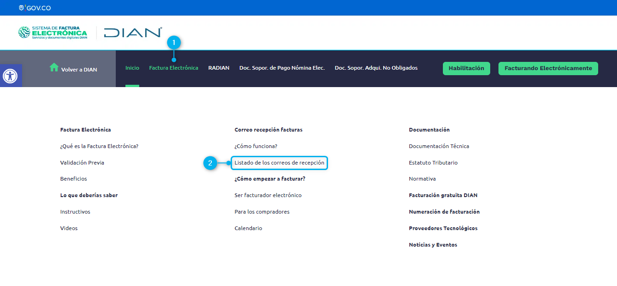Open the Inicio menu tab
617x286 pixels.
tap(132, 68)
